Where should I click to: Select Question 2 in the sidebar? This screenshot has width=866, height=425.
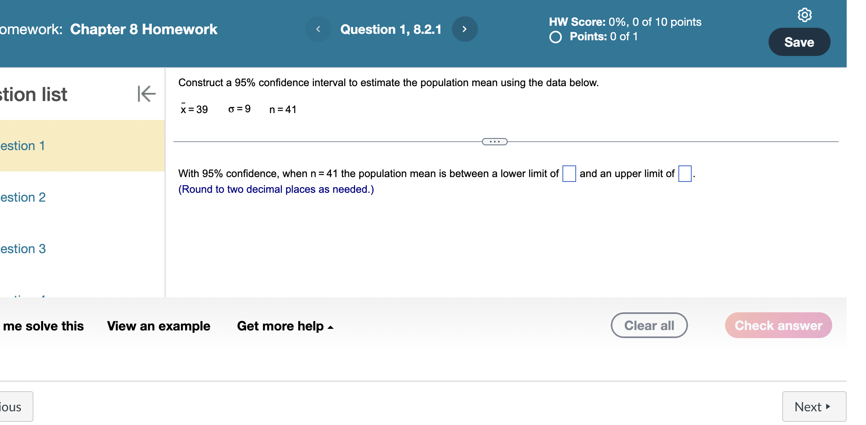click(x=23, y=197)
